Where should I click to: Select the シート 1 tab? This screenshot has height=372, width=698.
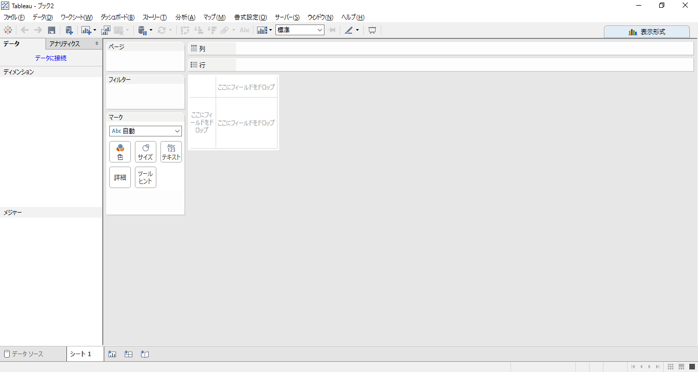(85, 354)
